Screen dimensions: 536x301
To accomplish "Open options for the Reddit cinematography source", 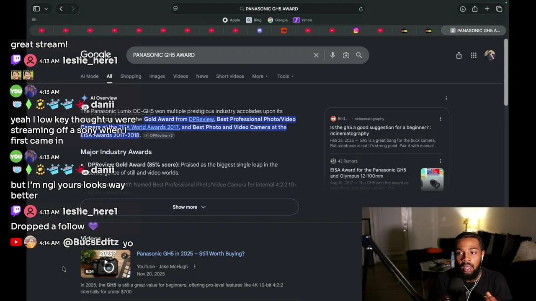I will (x=441, y=119).
